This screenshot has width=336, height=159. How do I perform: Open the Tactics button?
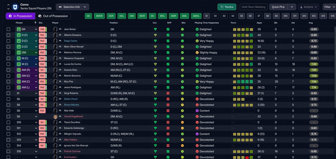[227, 7]
